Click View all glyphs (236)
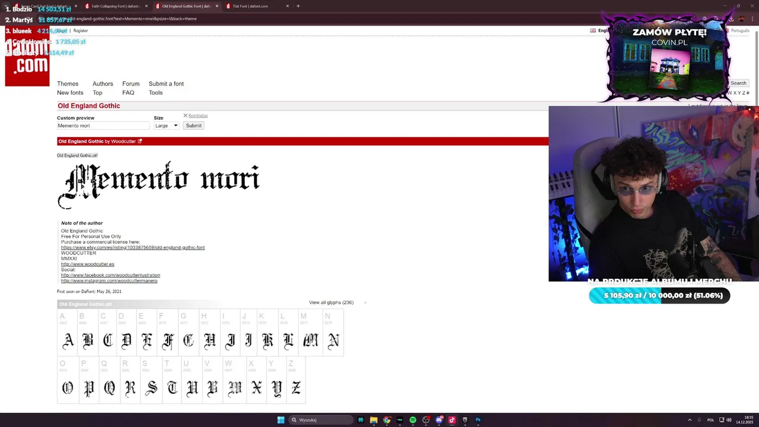The height and width of the screenshot is (427, 759). [331, 302]
